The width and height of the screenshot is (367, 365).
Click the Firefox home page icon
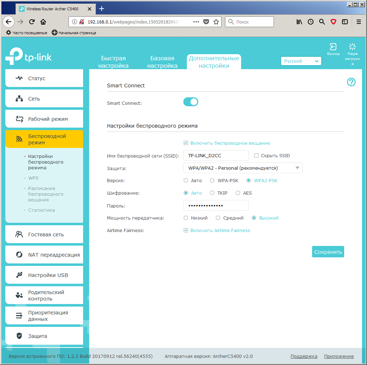(x=43, y=22)
